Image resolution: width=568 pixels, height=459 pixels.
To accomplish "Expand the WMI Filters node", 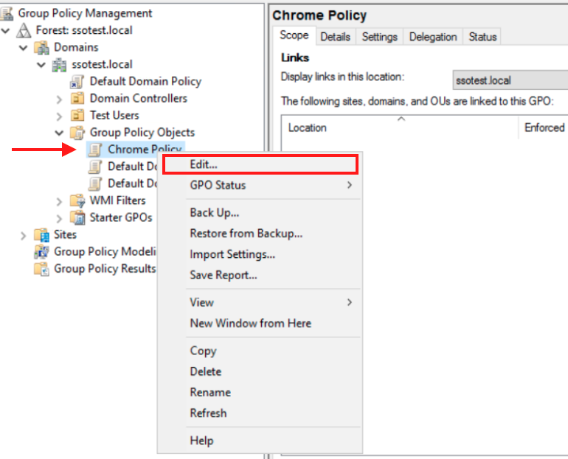I will pyautogui.click(x=59, y=201).
